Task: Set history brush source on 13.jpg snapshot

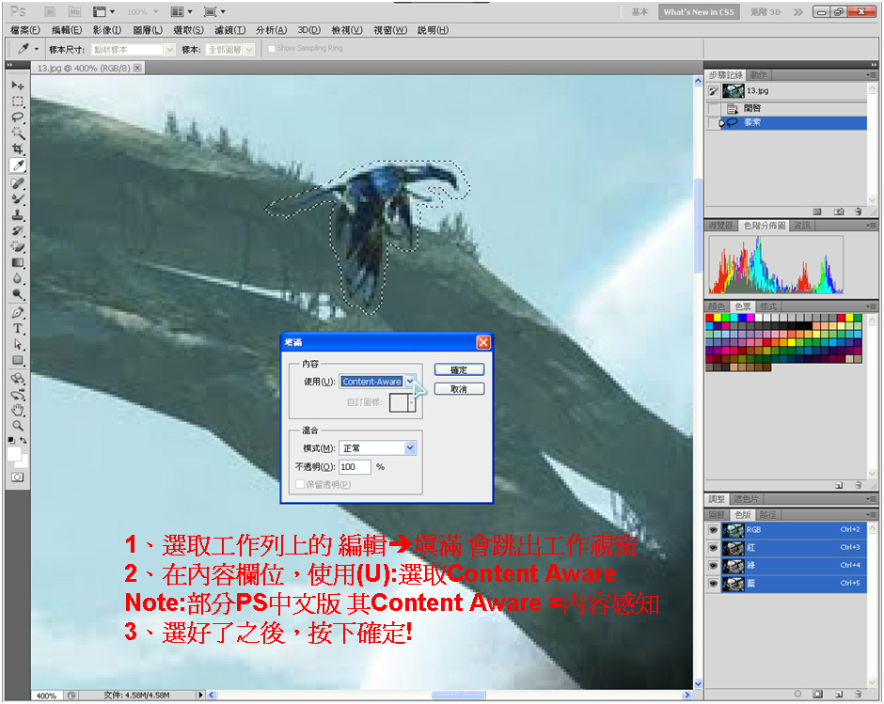Action: [713, 91]
